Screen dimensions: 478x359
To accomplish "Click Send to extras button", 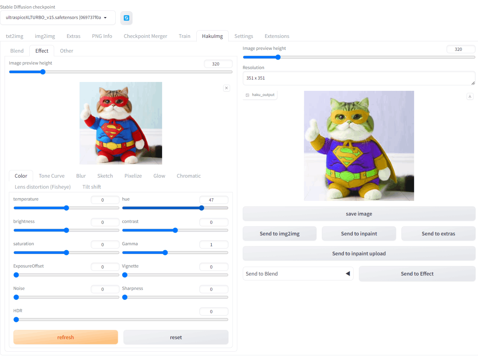I will 438,234.
